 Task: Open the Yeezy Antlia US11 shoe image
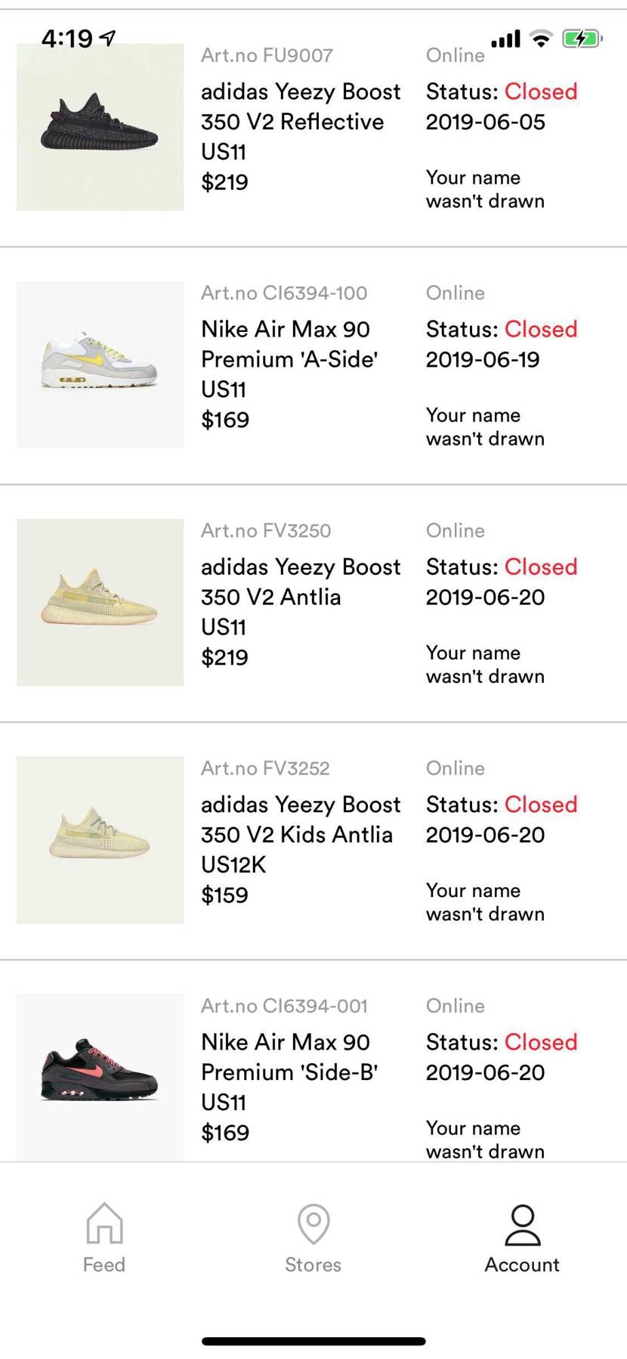tap(100, 602)
